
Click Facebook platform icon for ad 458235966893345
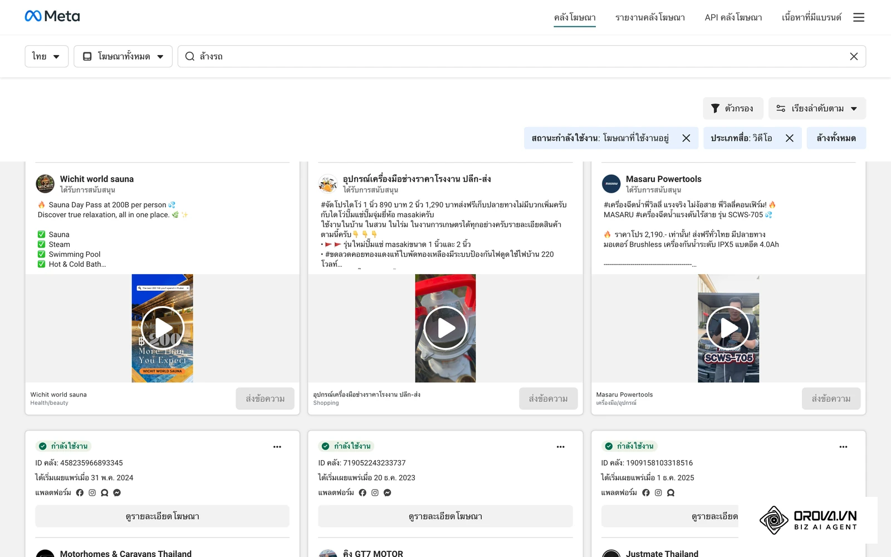coord(80,492)
